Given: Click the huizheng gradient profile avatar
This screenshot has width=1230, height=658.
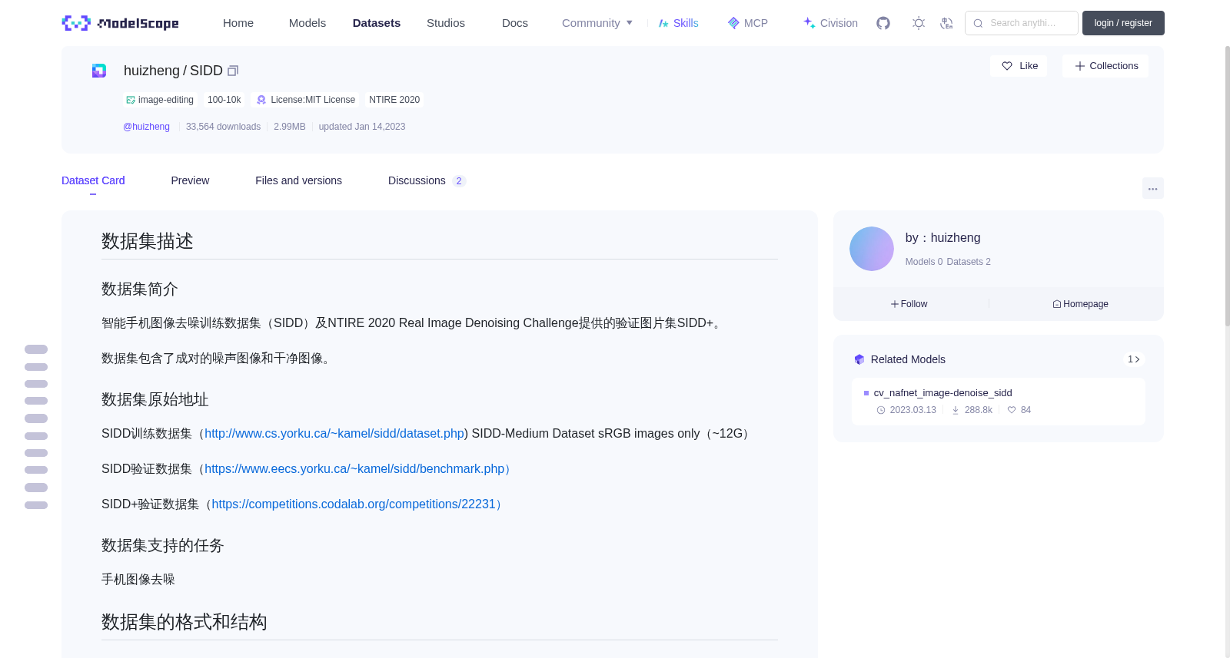Looking at the screenshot, I should [x=872, y=249].
